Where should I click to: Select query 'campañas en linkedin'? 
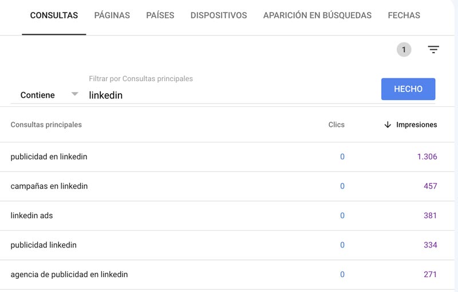click(x=49, y=186)
